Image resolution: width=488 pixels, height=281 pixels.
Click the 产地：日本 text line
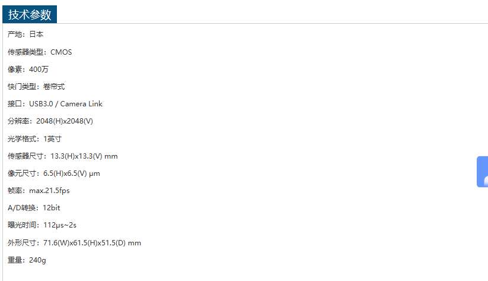click(x=25, y=34)
